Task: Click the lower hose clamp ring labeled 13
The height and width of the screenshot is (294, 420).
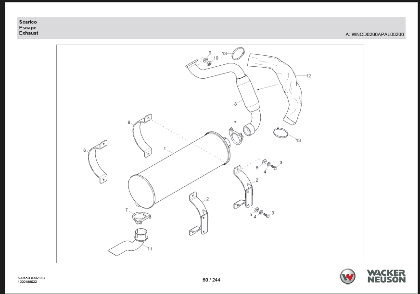Action: coord(282,133)
